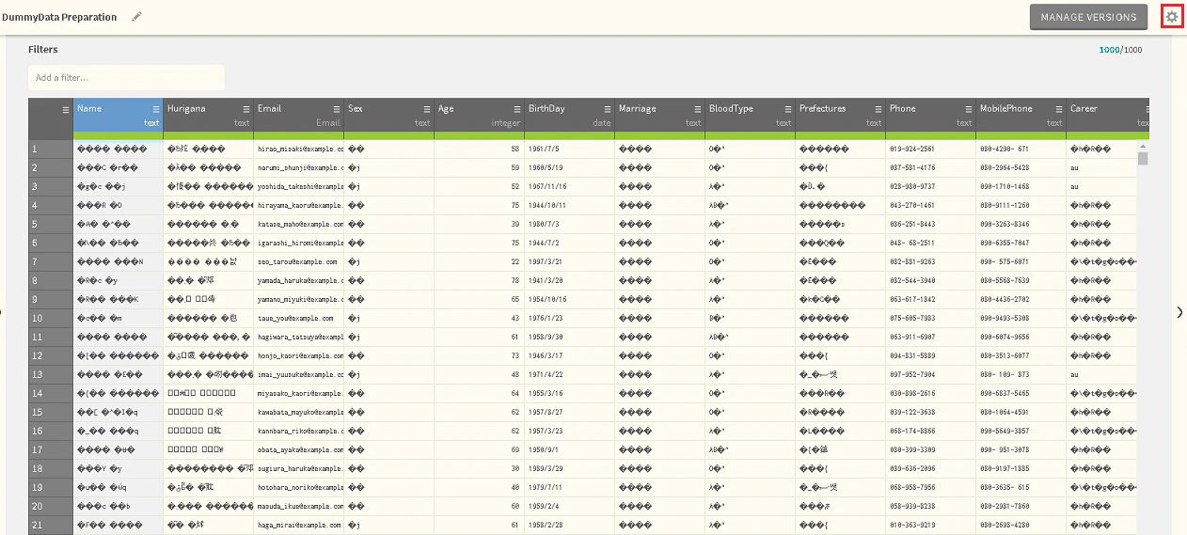Change the Email column type label 'Email'
Viewport: 1187px width, 535px height.
click(x=328, y=123)
